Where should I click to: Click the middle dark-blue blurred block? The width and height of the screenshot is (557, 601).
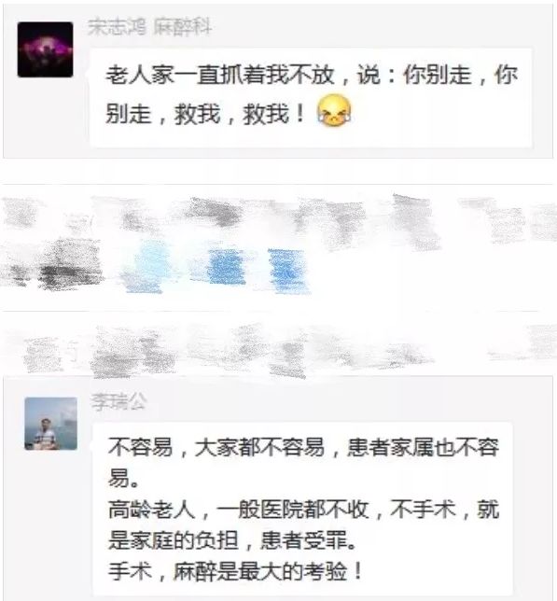point(226,267)
